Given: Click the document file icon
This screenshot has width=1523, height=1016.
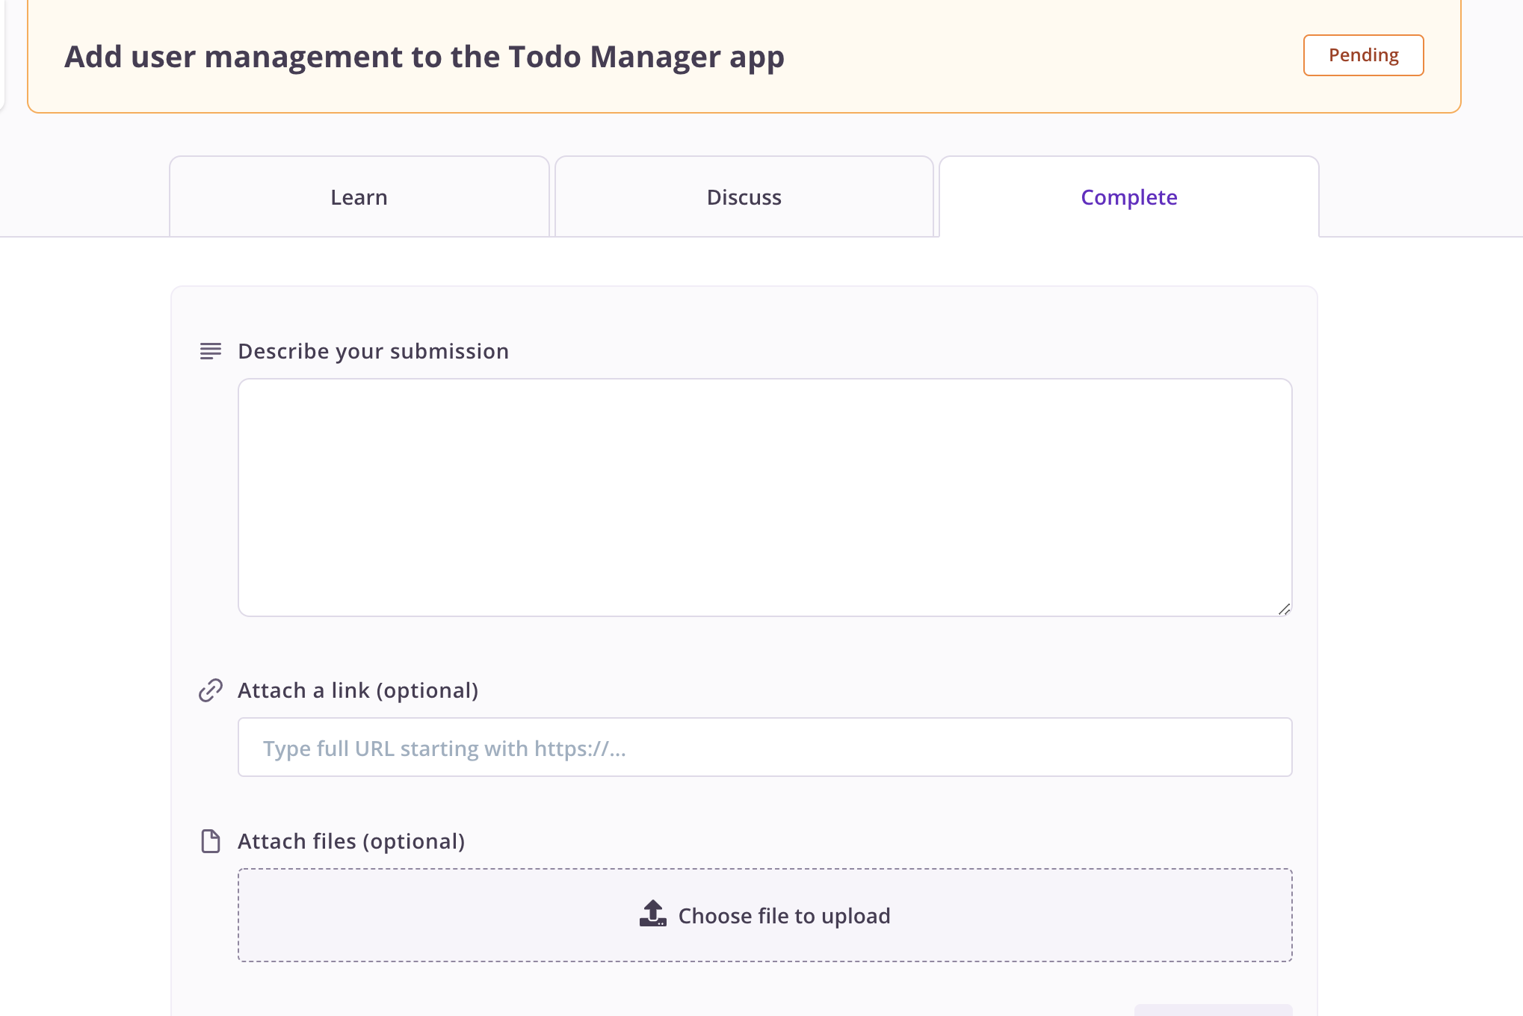Looking at the screenshot, I should pos(211,841).
